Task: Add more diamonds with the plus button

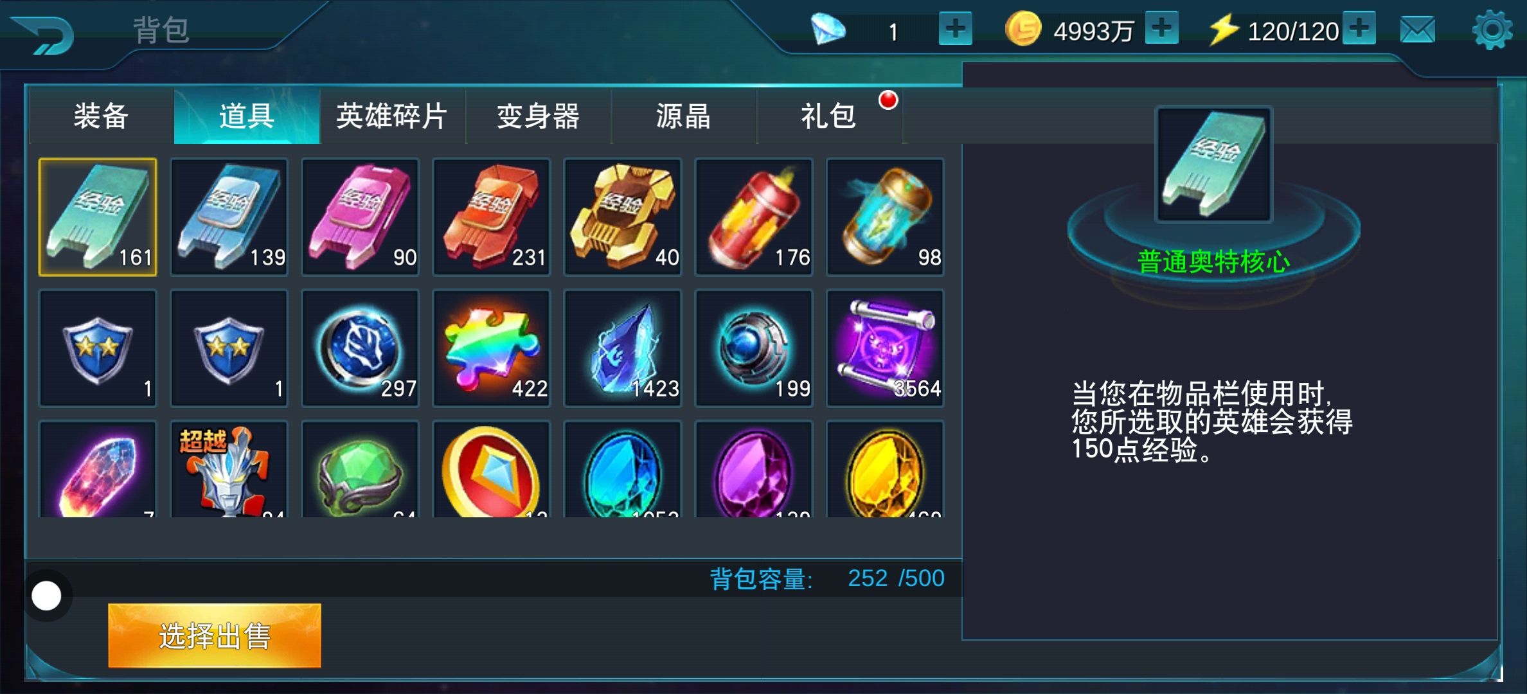Action: tap(955, 29)
